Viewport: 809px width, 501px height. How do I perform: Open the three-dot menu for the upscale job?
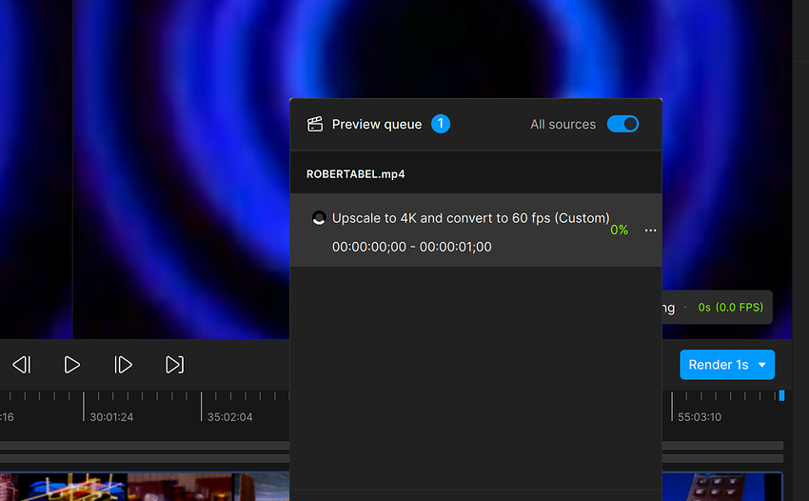pos(650,230)
